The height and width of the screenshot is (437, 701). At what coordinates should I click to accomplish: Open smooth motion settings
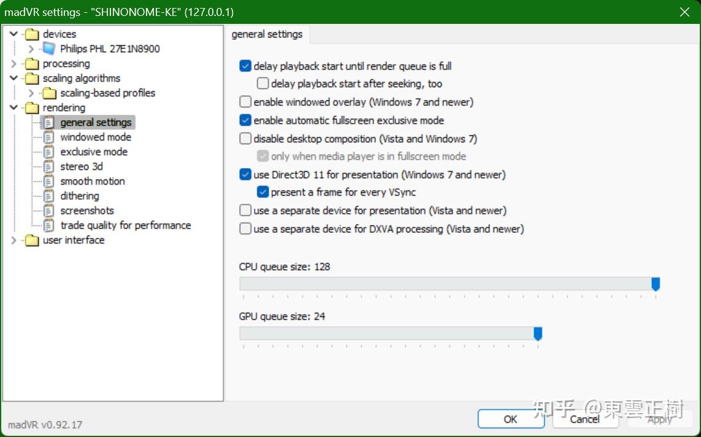pyautogui.click(x=93, y=181)
